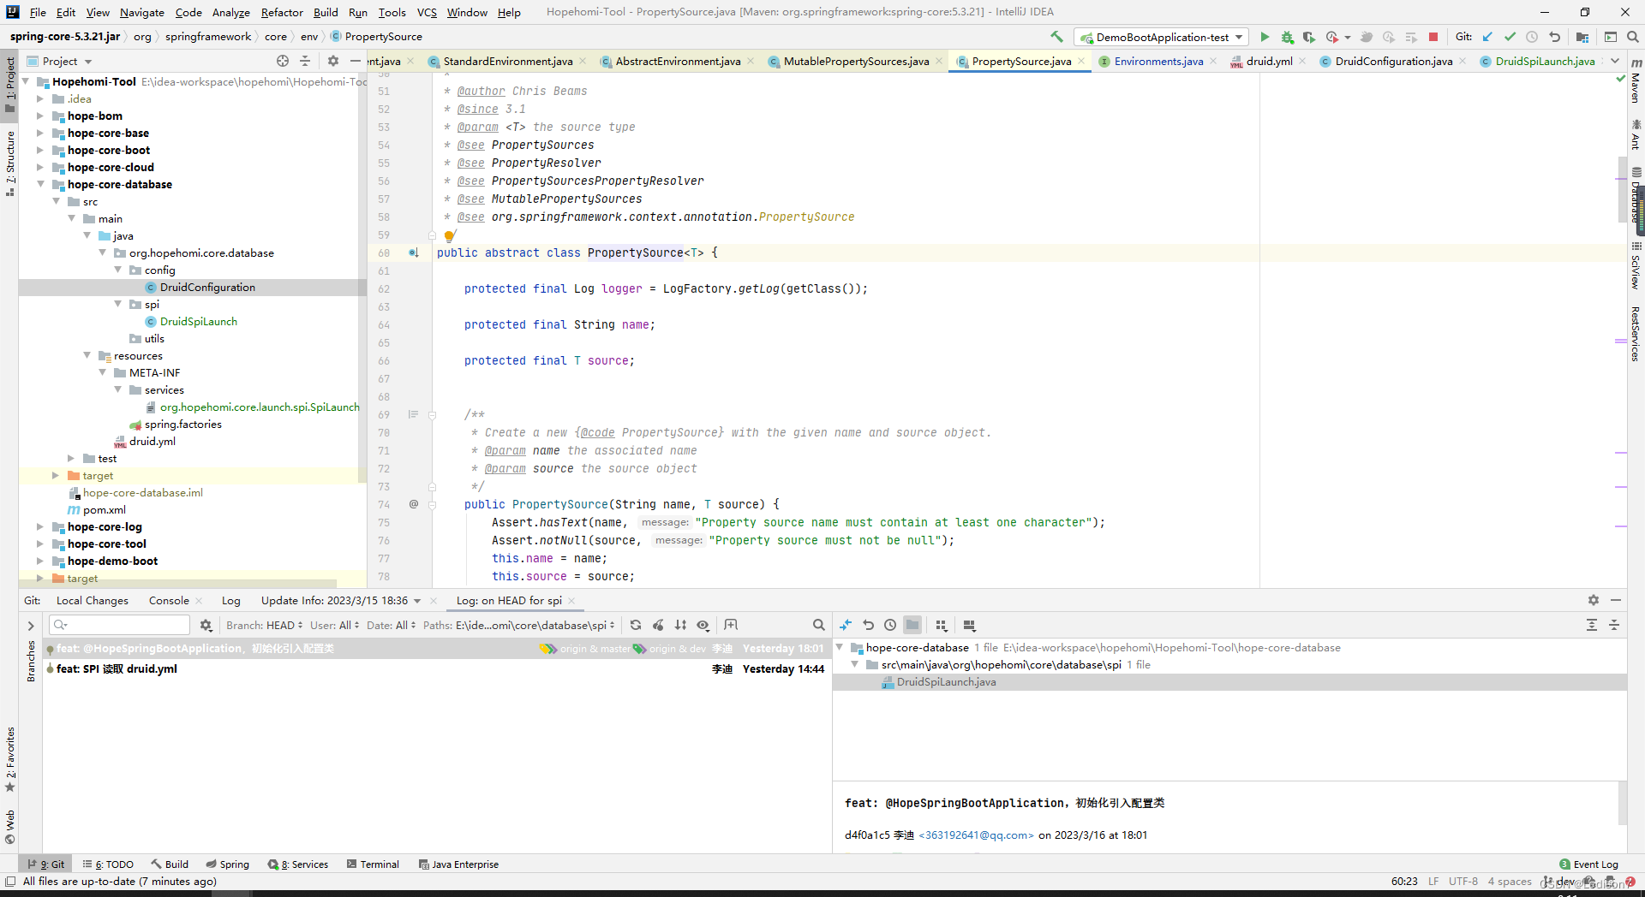
Task: Update project with the Git blue arrow
Action: pyautogui.click(x=1487, y=37)
